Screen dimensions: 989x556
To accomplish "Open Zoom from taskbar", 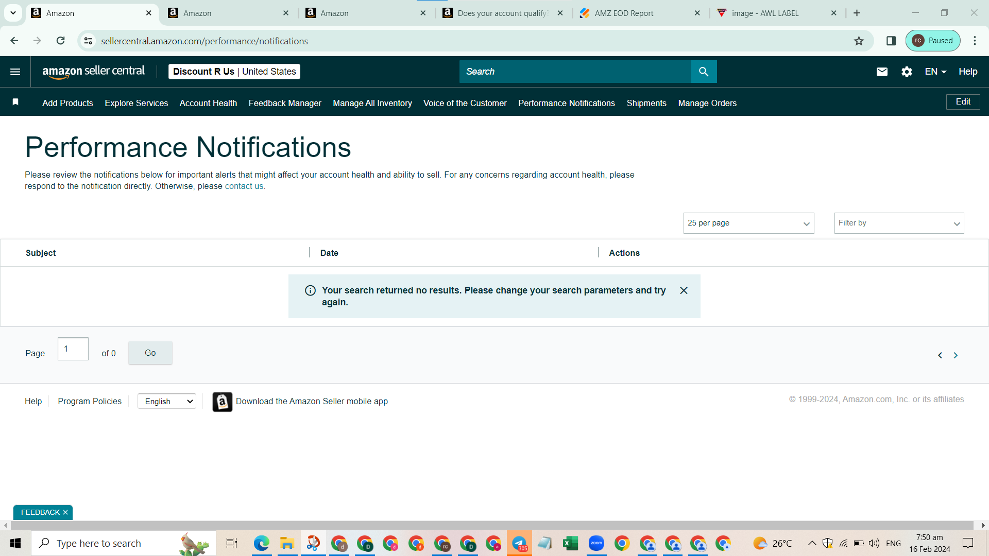I will [596, 543].
